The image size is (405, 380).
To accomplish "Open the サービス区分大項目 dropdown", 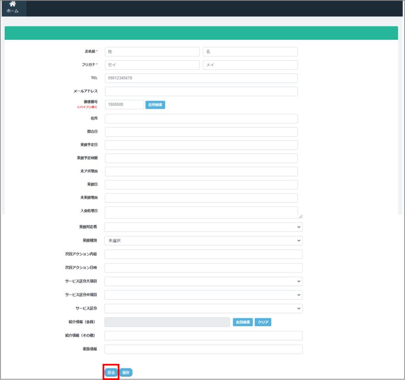I will click(203, 281).
